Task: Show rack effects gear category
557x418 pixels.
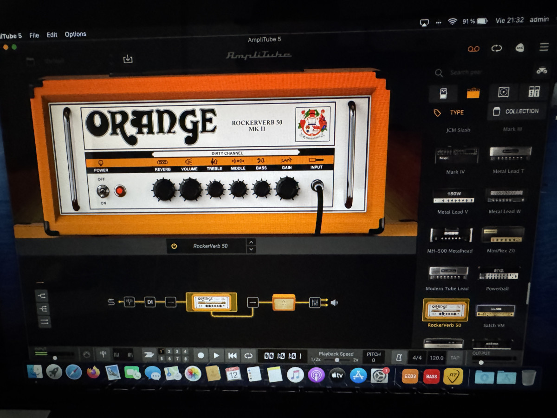Action: pyautogui.click(x=534, y=92)
